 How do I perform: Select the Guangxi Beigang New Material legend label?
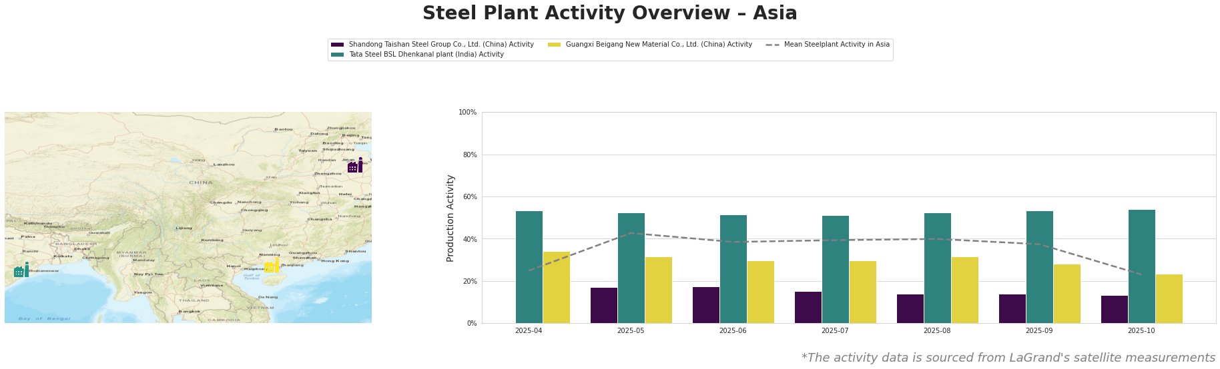(x=658, y=45)
